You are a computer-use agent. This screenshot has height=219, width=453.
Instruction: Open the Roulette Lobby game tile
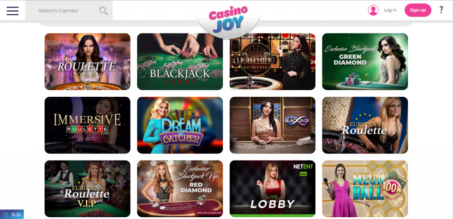point(88,62)
